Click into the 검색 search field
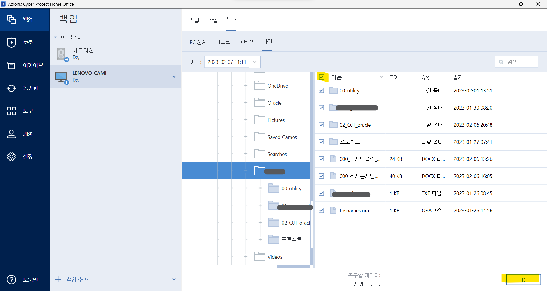Screen dimensions: 547x291 pyautogui.click(x=517, y=62)
